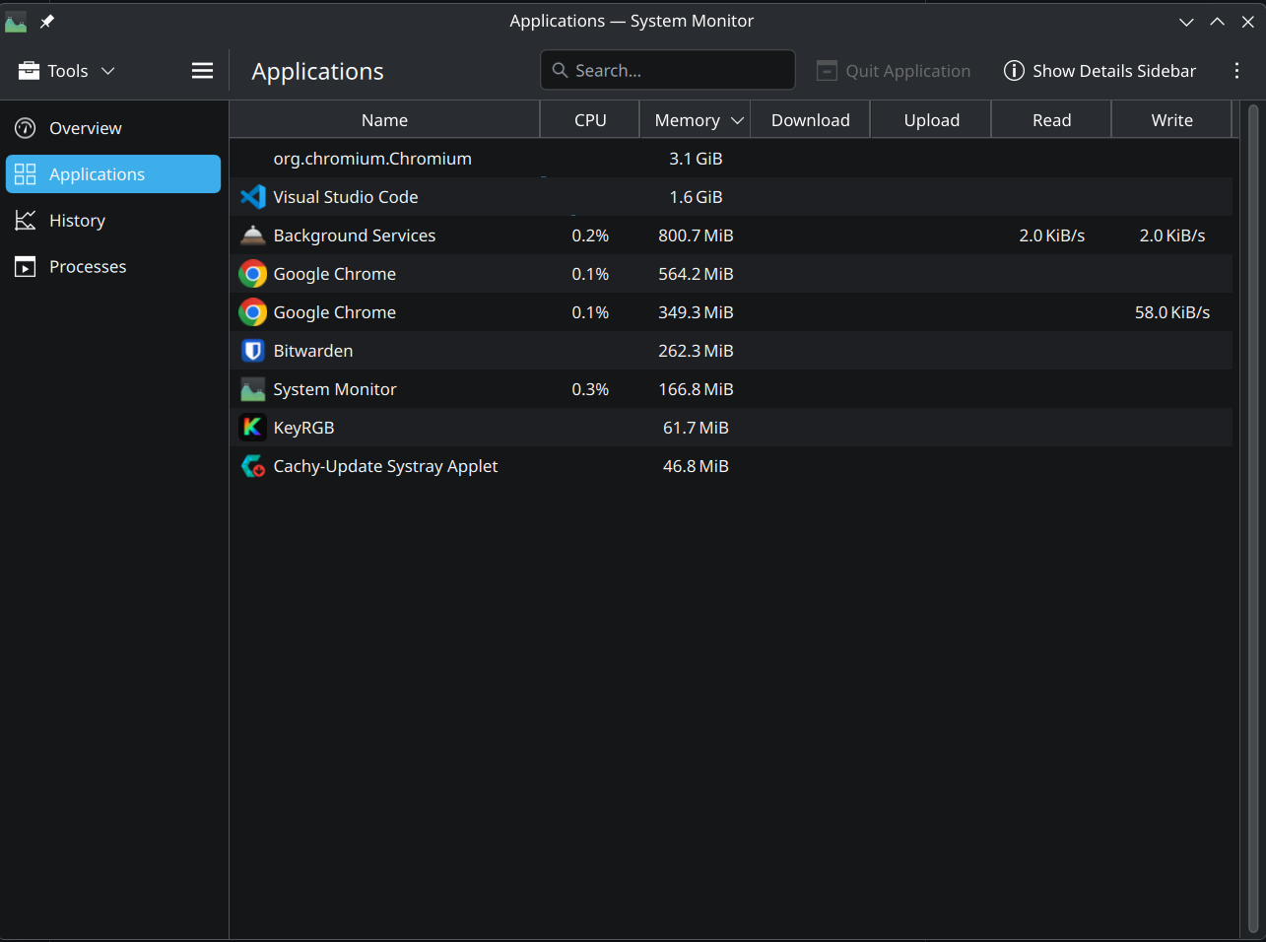
Task: Select the System Monitor row name
Action: click(335, 389)
